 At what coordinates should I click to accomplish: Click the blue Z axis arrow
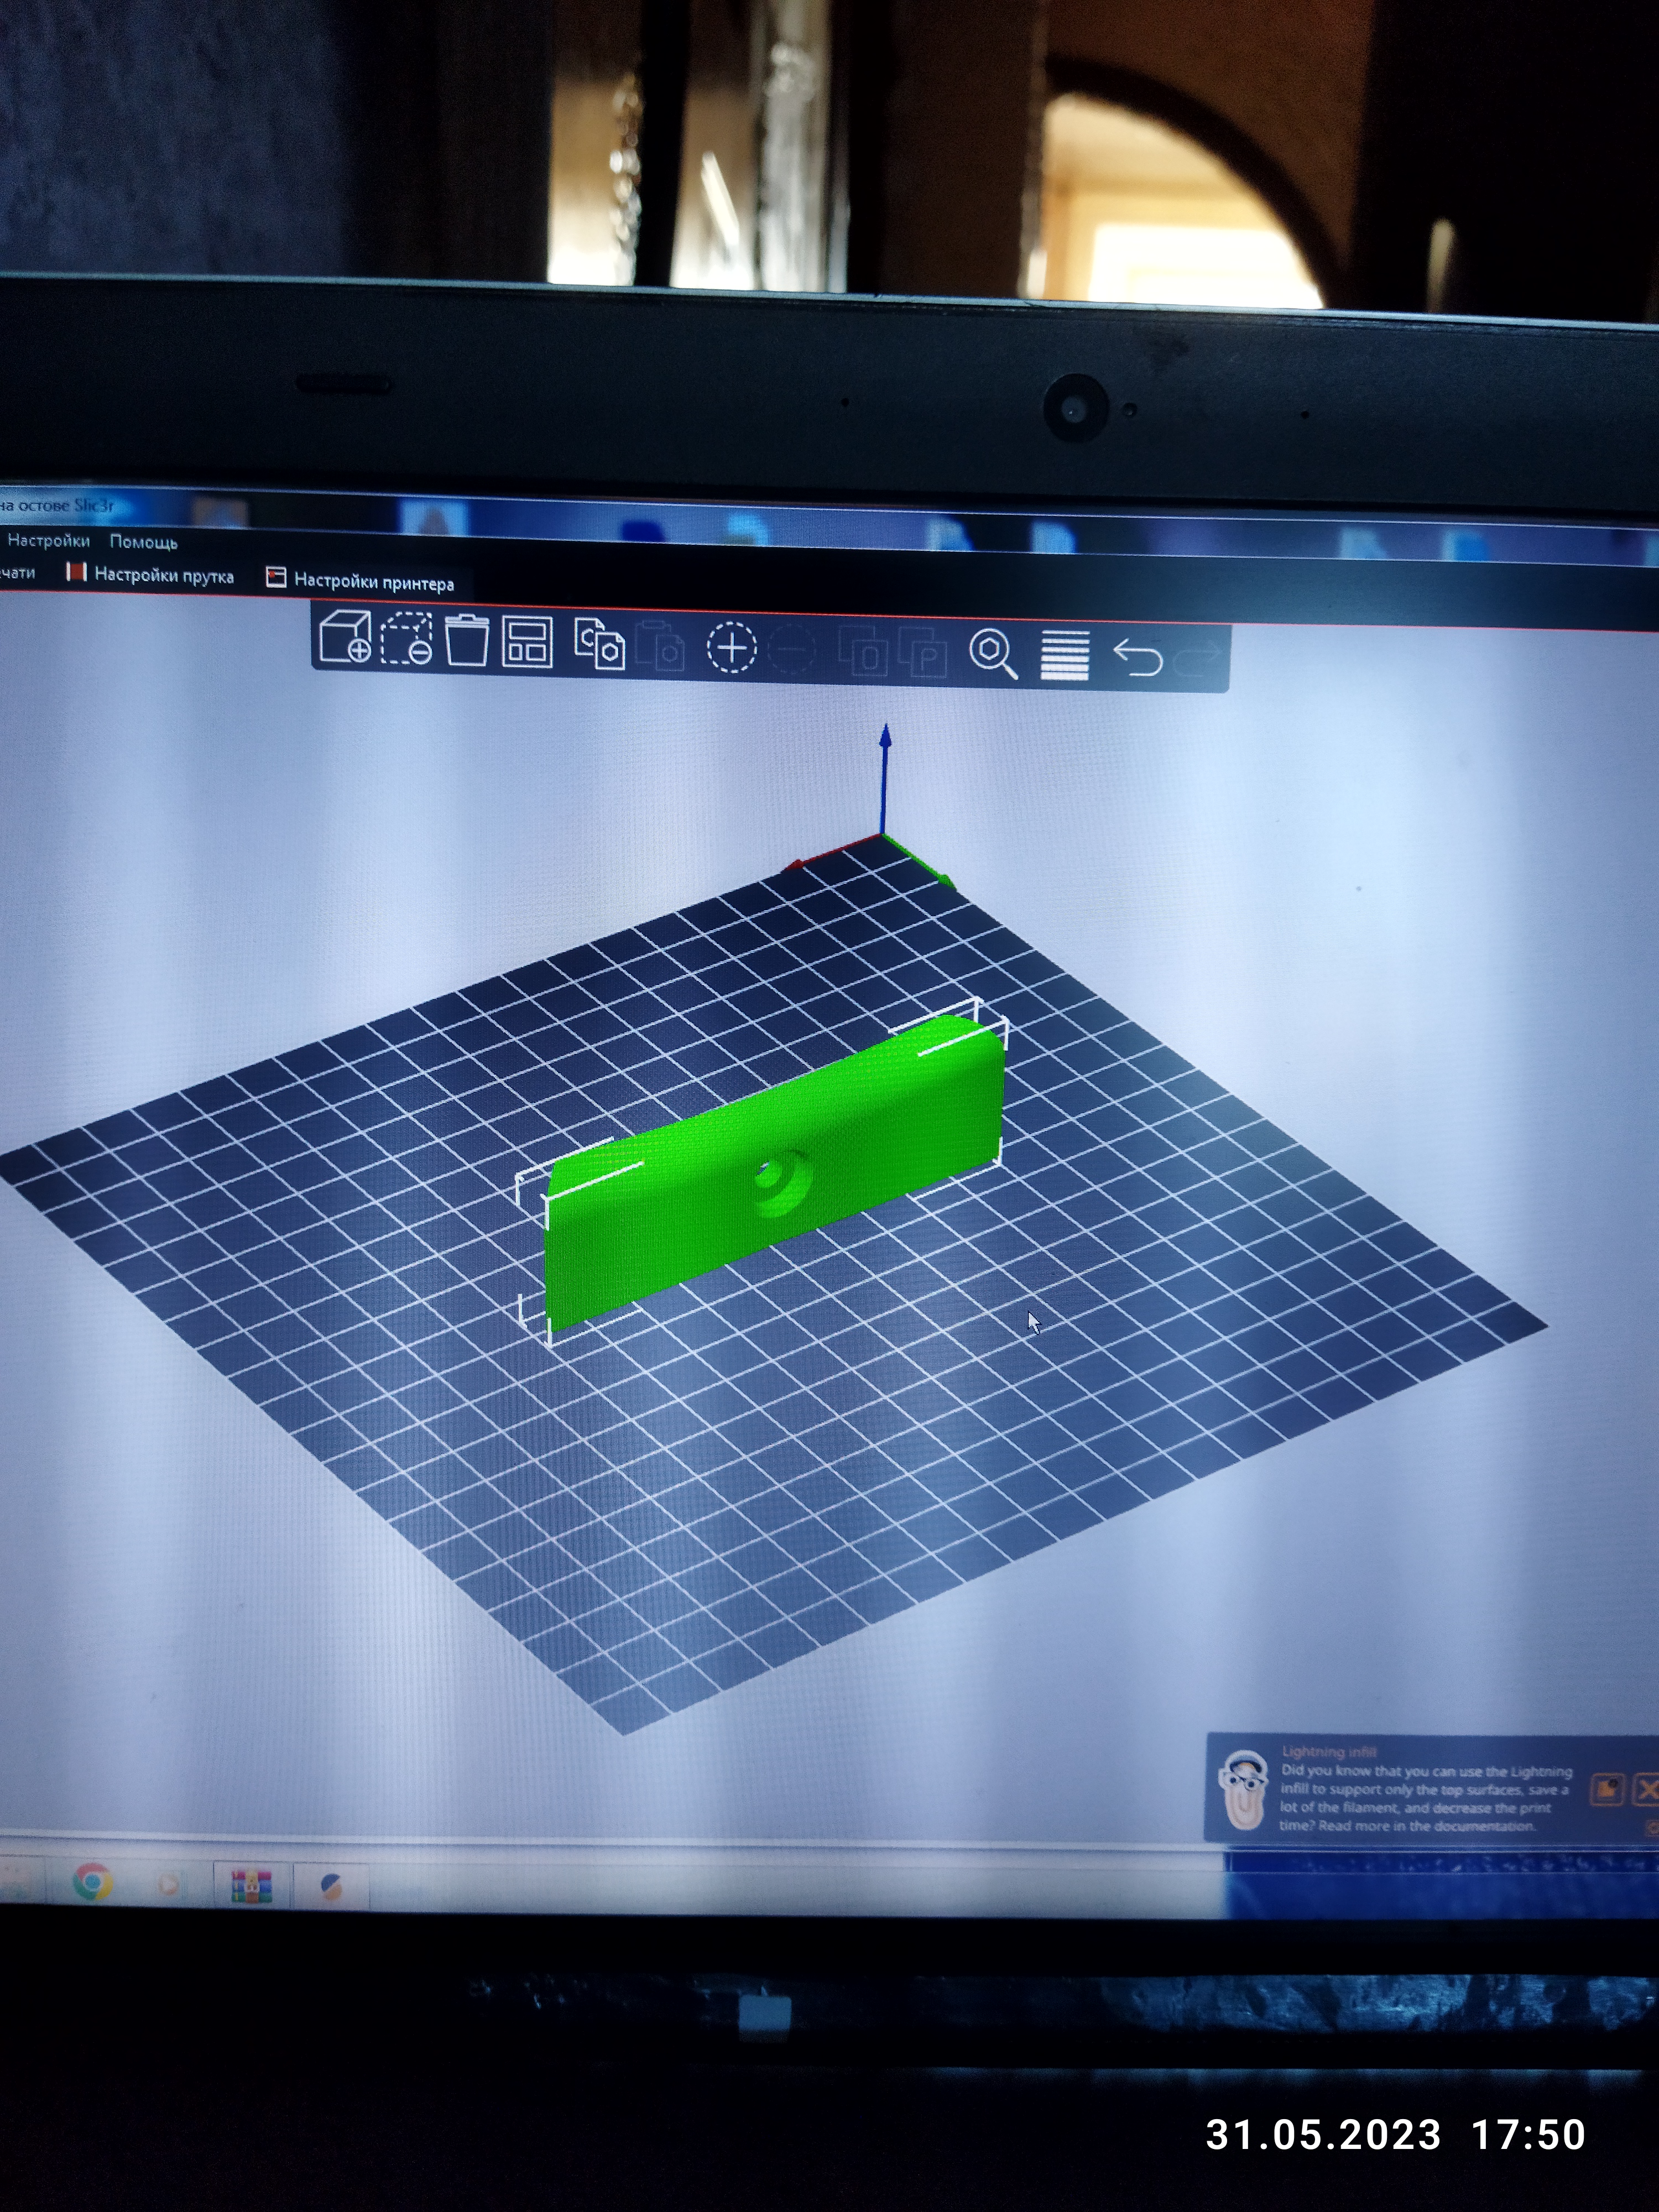point(885,740)
